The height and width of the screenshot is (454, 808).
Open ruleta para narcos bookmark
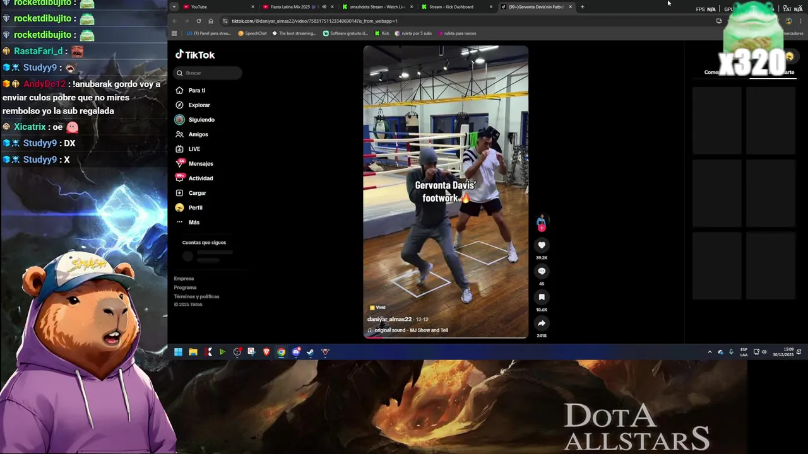(456, 33)
